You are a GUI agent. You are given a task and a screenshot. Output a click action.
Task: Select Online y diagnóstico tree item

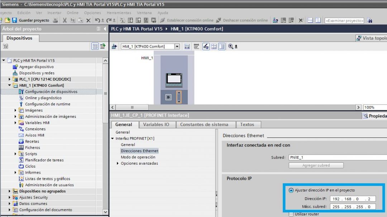click(43, 98)
